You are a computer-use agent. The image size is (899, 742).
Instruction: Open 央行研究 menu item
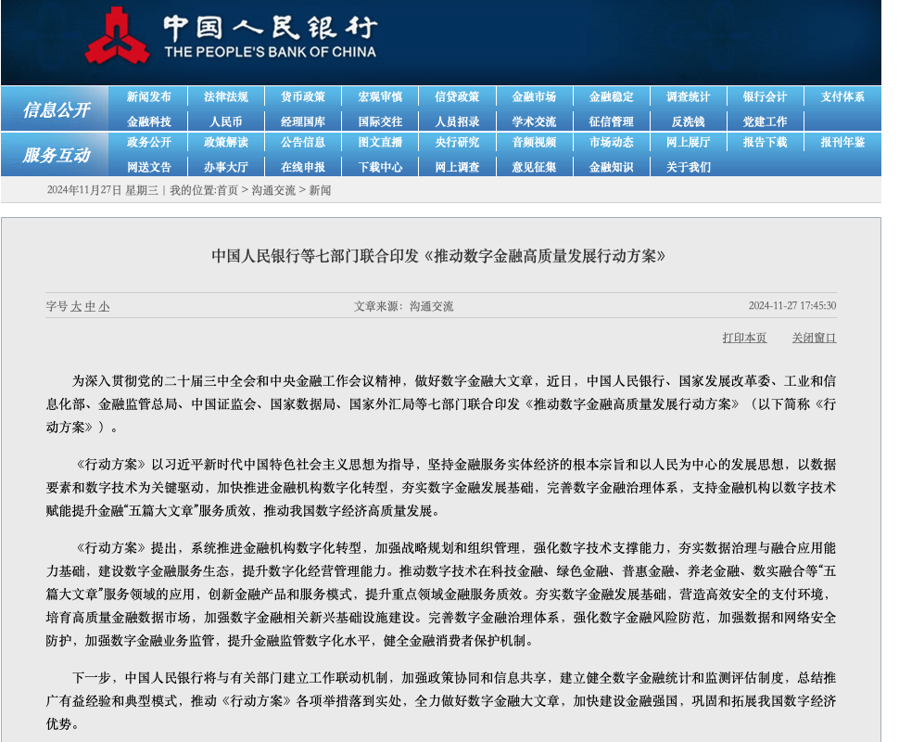click(457, 142)
